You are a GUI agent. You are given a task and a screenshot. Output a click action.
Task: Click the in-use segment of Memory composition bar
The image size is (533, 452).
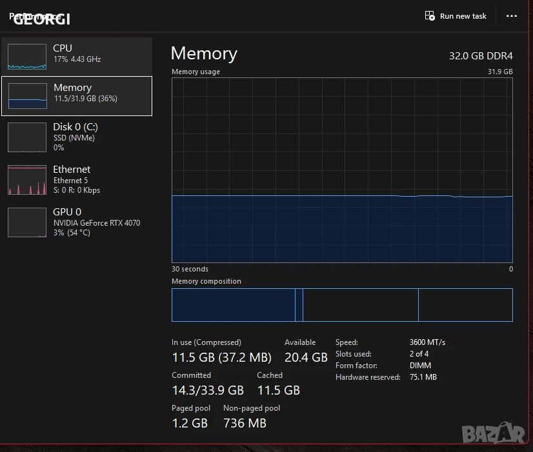tap(234, 305)
